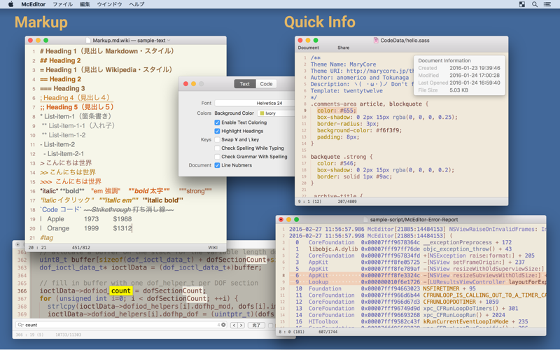The width and height of the screenshot is (560, 350).
Task: Toggle the Line Nubmers checkbox
Action: (217, 165)
